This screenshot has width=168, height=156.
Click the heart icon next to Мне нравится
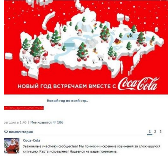[x=54, y=123]
